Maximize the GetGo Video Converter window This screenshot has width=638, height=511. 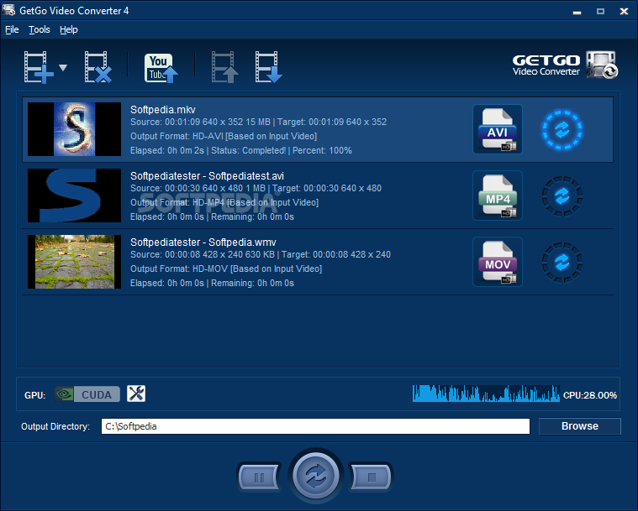[x=600, y=12]
